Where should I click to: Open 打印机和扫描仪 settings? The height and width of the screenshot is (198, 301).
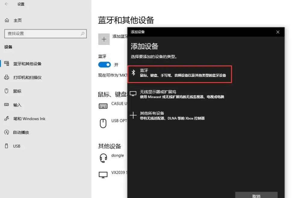click(x=27, y=78)
